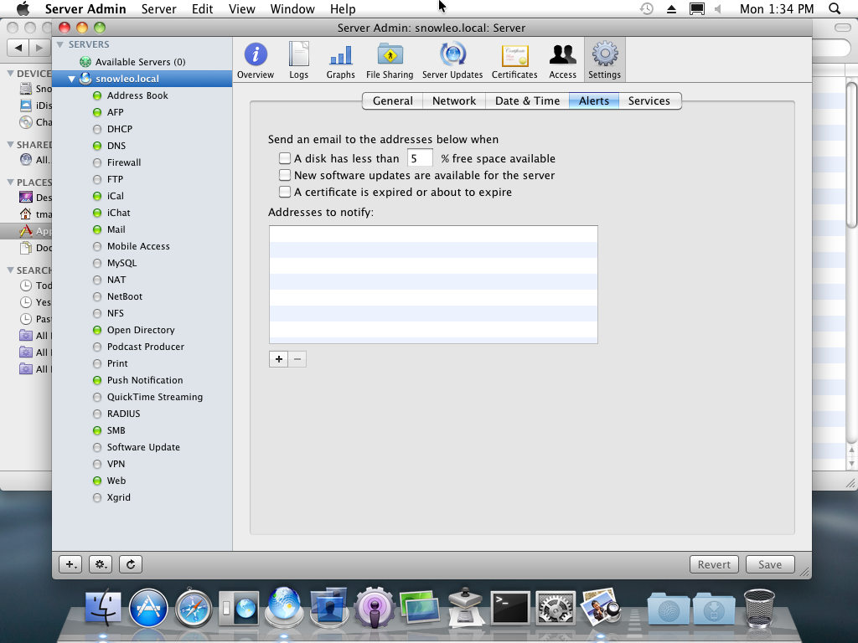Screen dimensions: 858x643
Task: Select the DNS service
Action: (116, 146)
